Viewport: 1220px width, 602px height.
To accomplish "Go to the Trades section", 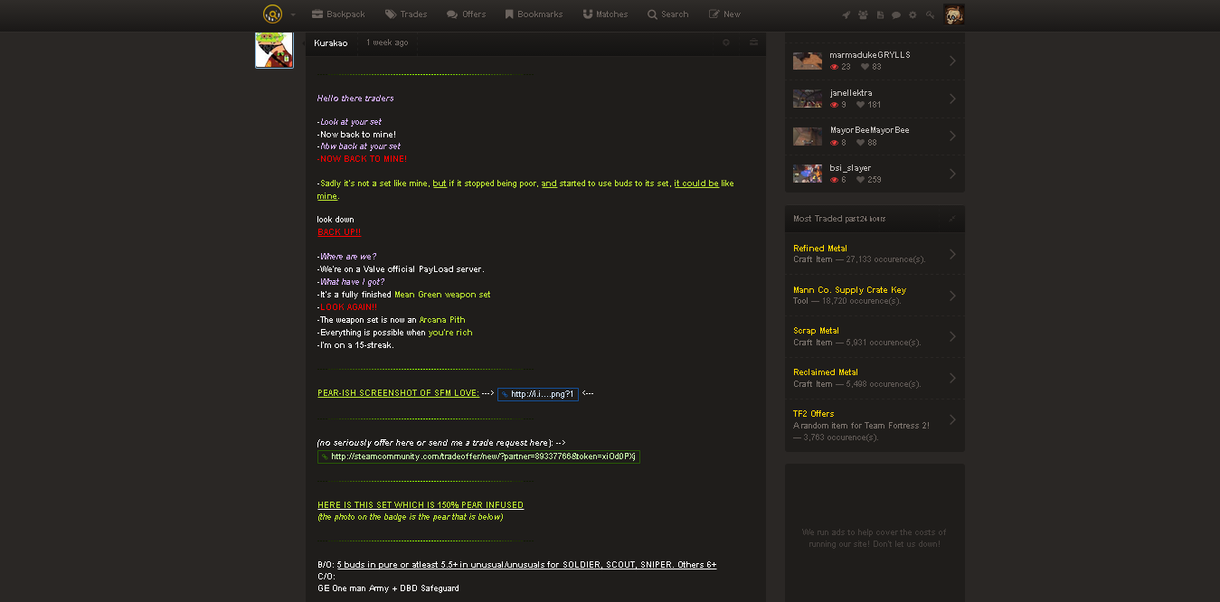I will click(406, 14).
